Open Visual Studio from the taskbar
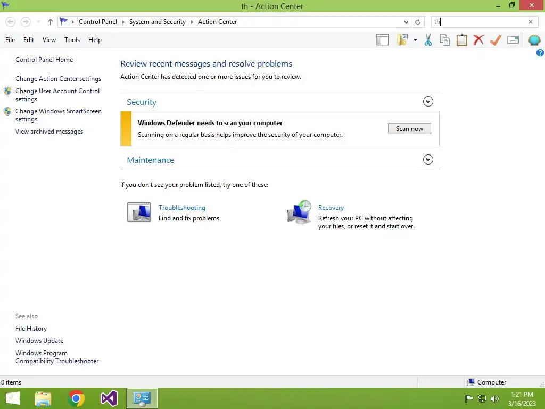Image resolution: width=545 pixels, height=409 pixels. coord(109,398)
